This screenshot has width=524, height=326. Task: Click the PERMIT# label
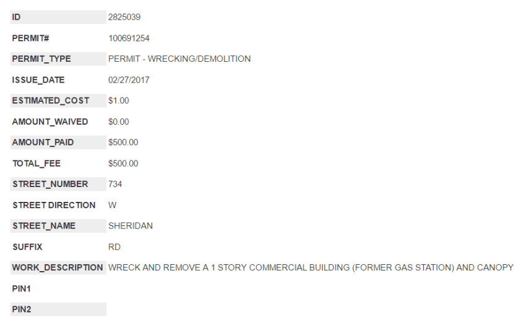(30, 38)
